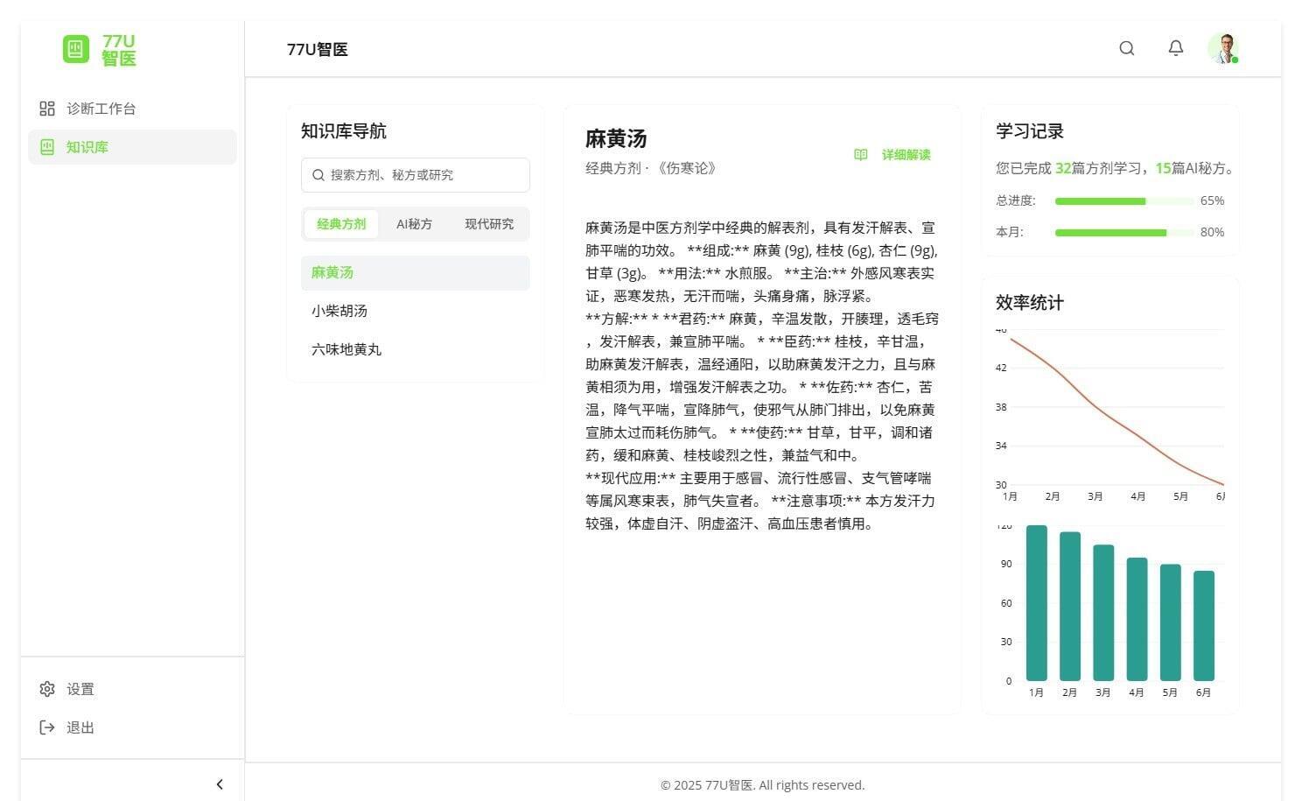Open the search icon in header

pyautogui.click(x=1127, y=49)
